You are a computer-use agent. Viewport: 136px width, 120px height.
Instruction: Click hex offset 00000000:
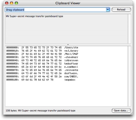point(13,47)
